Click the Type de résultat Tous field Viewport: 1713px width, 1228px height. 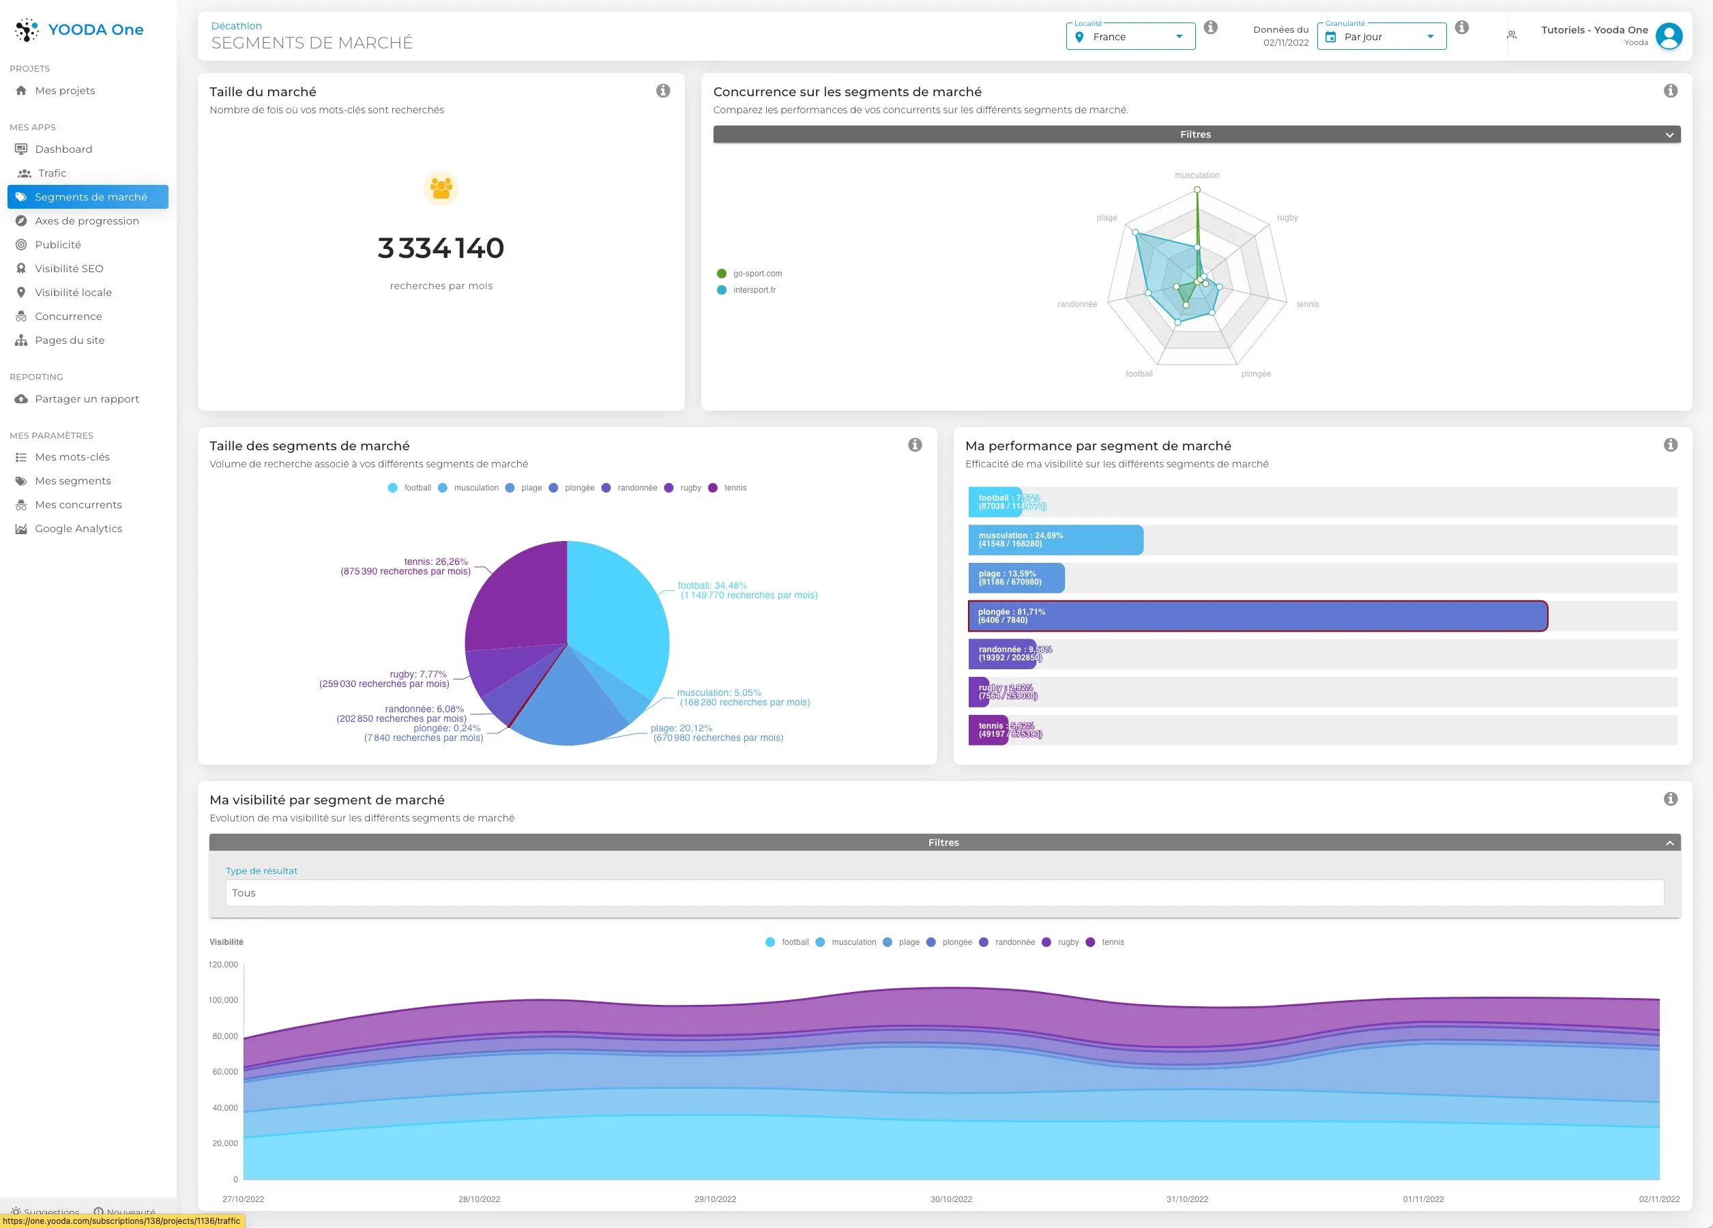point(943,892)
